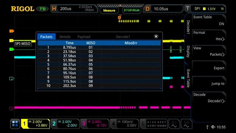Select the Decode1 side tab
The width and height of the screenshot is (236, 133).
pos(188,27)
